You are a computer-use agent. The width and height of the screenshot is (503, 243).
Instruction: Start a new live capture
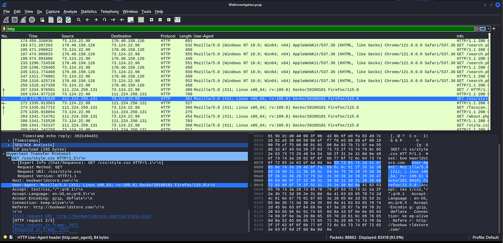(6, 20)
